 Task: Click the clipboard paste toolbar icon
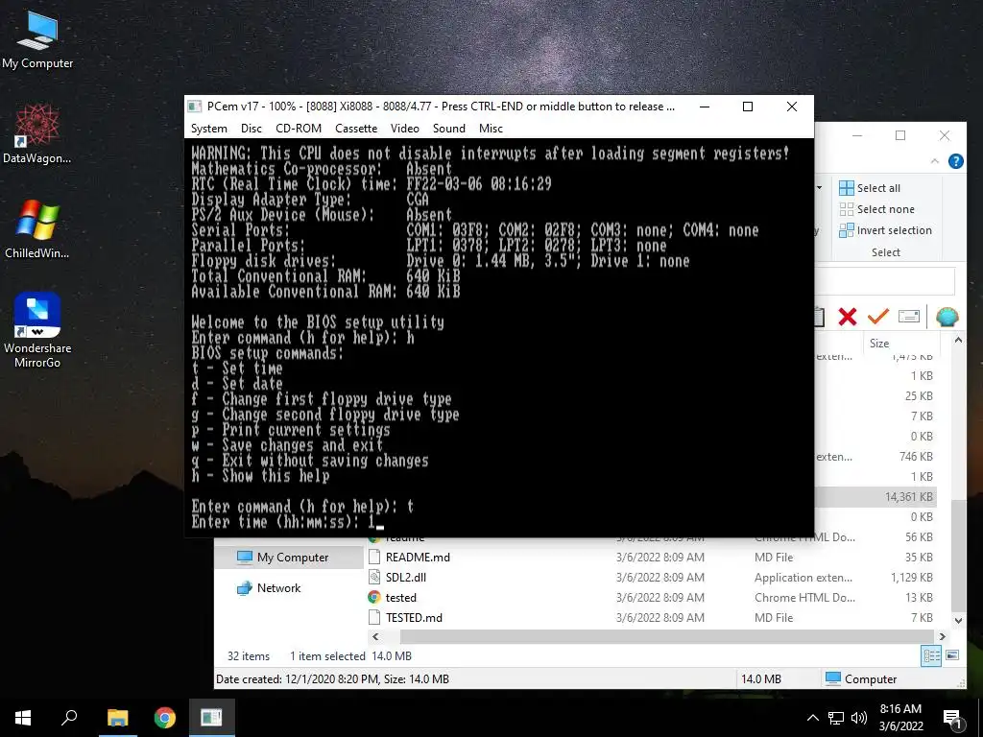pos(820,317)
